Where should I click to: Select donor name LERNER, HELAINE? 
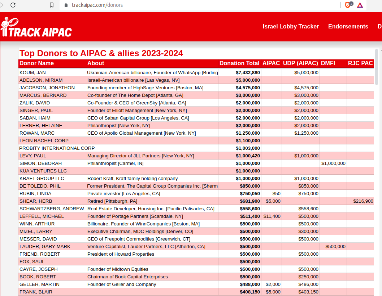41,125
